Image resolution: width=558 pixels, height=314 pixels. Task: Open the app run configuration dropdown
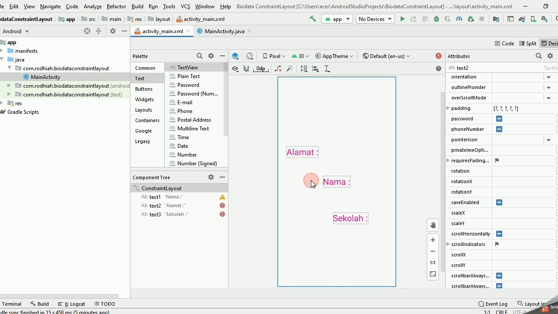coord(337,19)
